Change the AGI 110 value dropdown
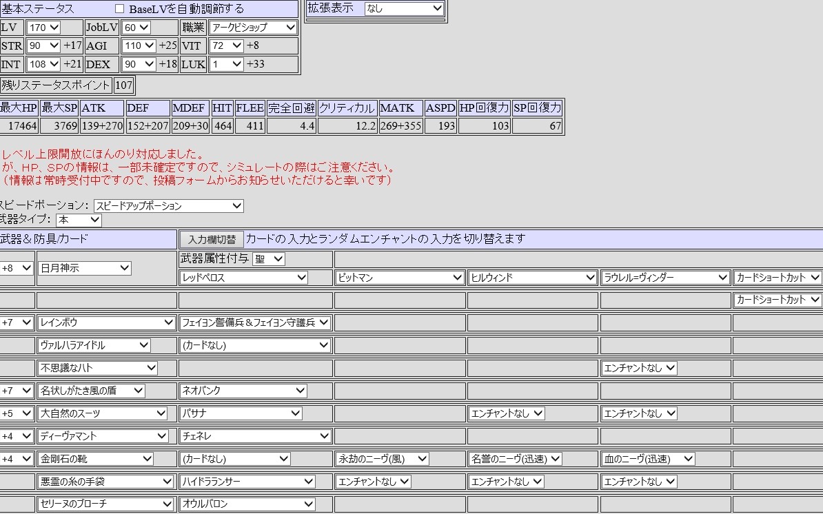This screenshot has width=823, height=514. click(x=139, y=46)
